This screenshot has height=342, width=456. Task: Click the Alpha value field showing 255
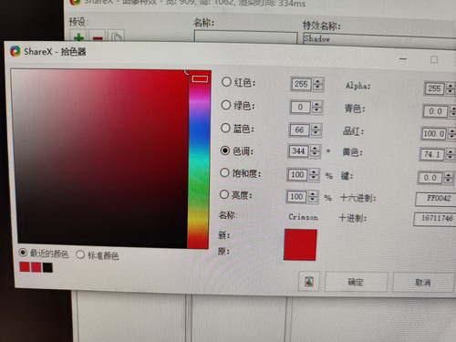click(x=434, y=88)
